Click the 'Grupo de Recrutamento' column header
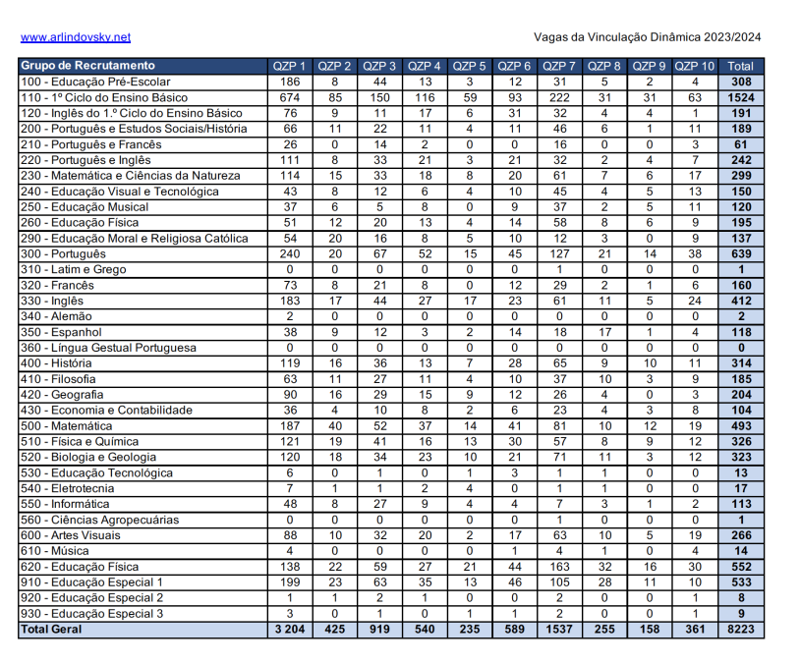This screenshot has height=664, width=800. click(x=81, y=67)
